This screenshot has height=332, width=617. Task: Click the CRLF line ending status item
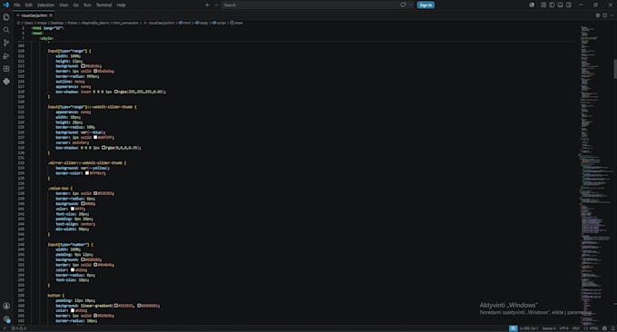576,328
